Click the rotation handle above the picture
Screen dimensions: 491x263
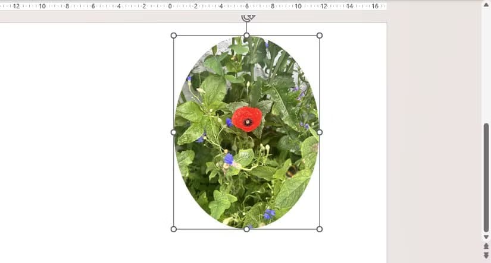point(248,17)
